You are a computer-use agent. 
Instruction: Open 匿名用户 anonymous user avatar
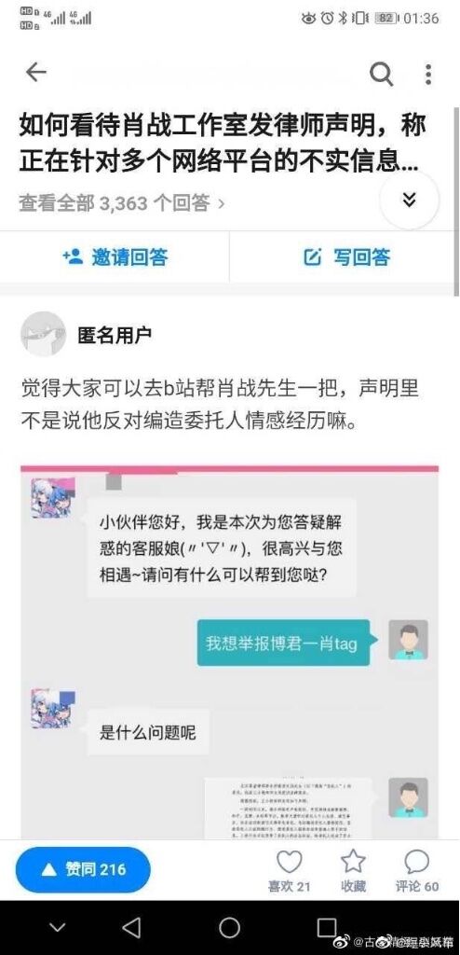pos(43,334)
